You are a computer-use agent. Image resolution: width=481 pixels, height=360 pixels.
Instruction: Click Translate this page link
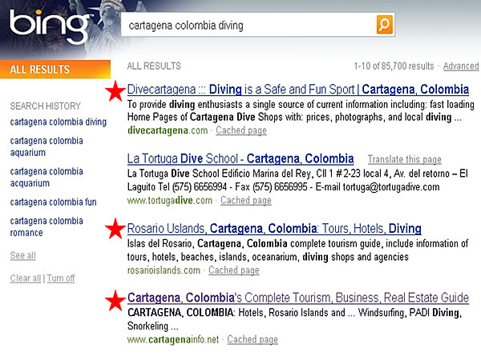click(404, 159)
